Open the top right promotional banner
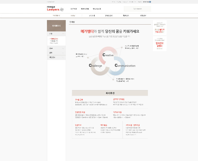 pos(160,28)
